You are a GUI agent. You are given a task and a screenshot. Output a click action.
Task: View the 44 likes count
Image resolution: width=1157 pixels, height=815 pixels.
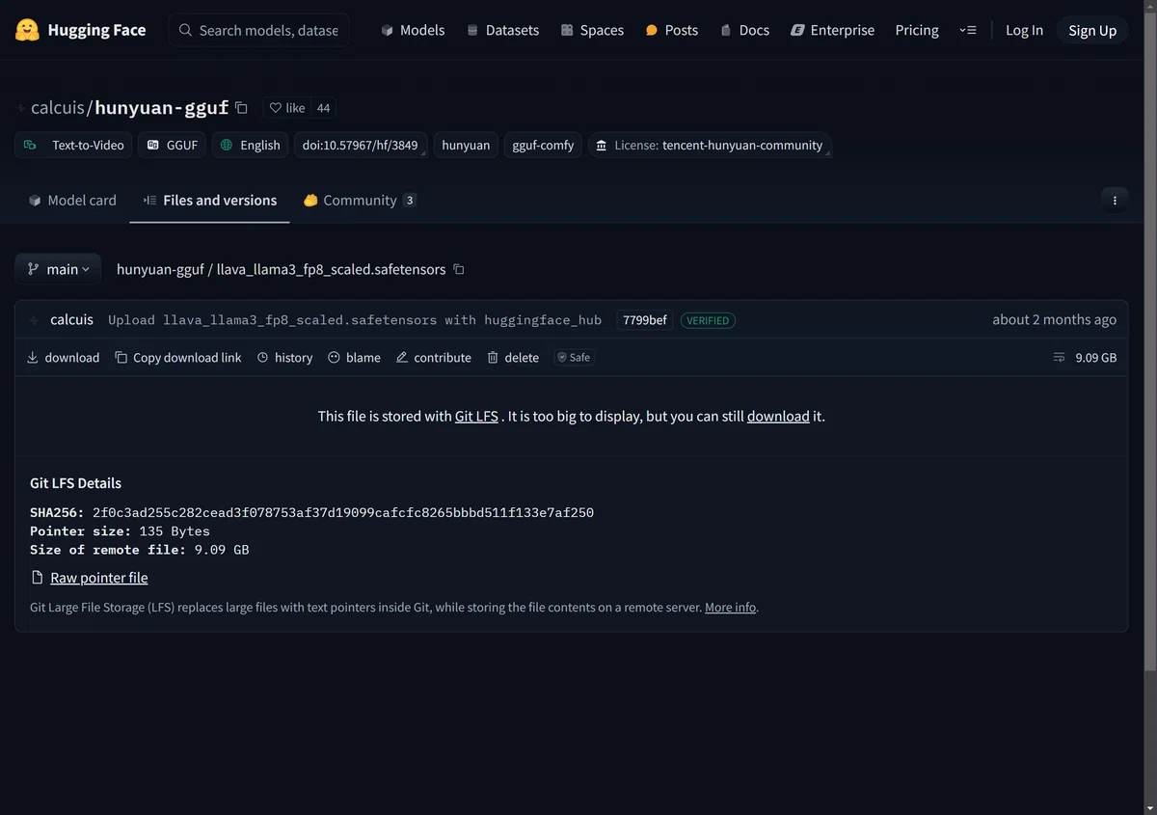(x=324, y=108)
